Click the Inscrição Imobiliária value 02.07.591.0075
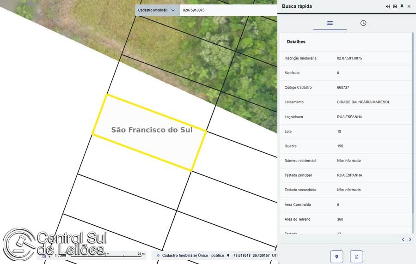416x264 pixels. point(349,58)
